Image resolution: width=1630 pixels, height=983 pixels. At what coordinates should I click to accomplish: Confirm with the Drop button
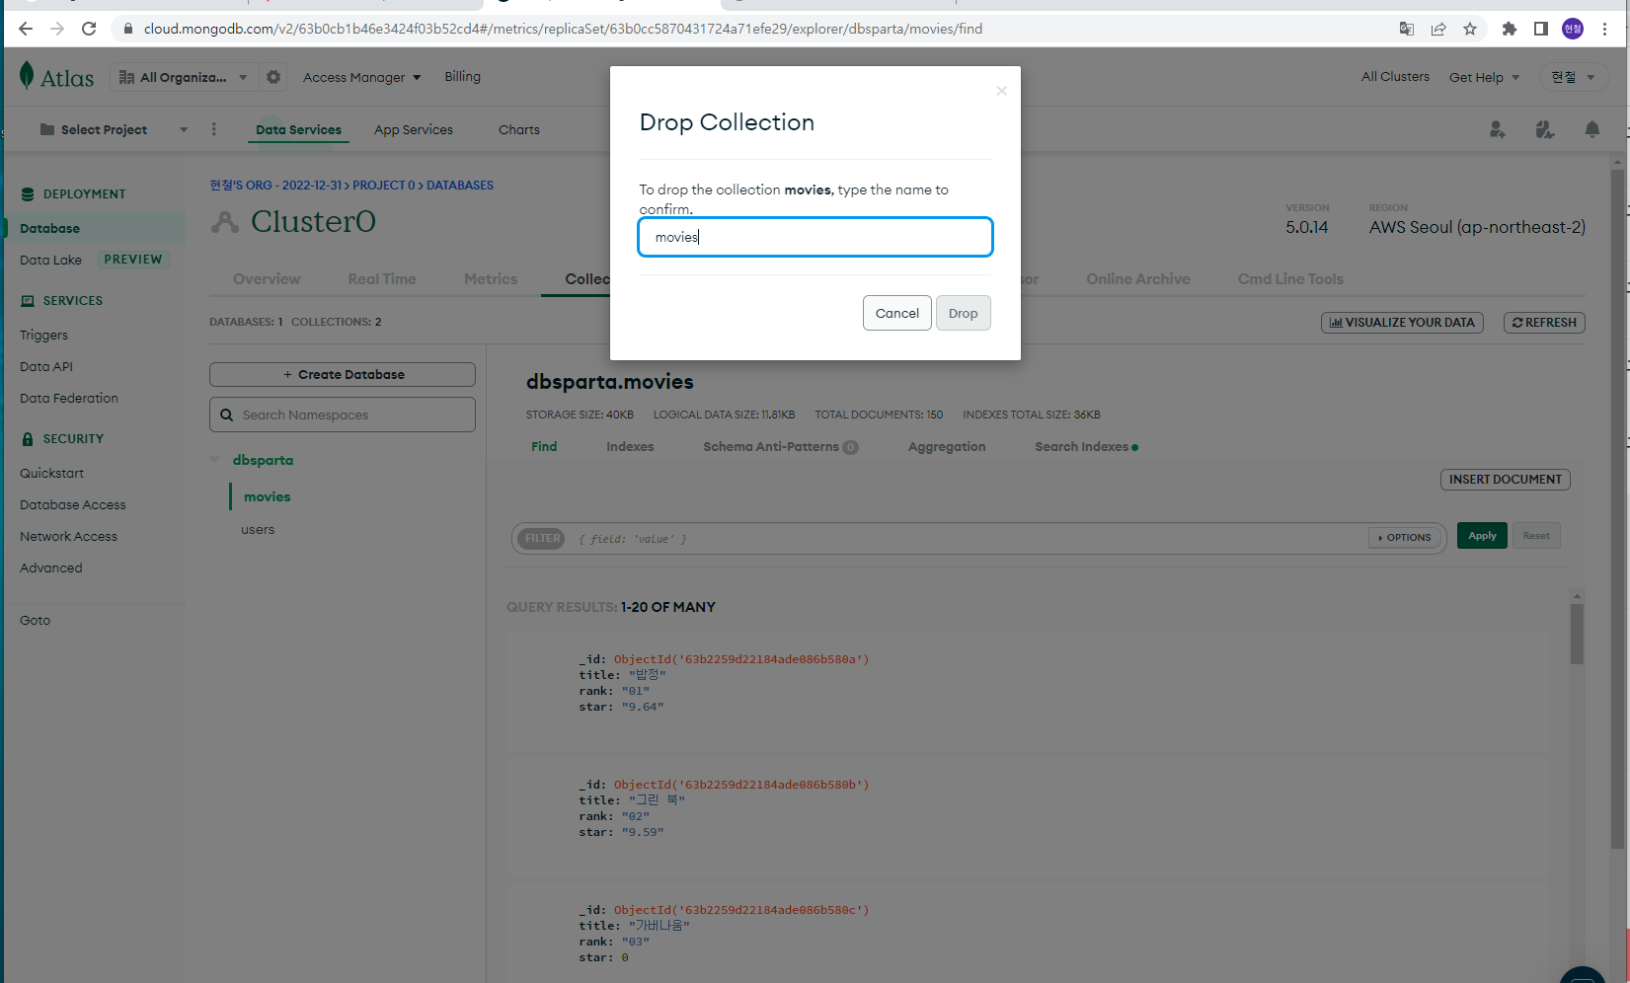coord(963,313)
